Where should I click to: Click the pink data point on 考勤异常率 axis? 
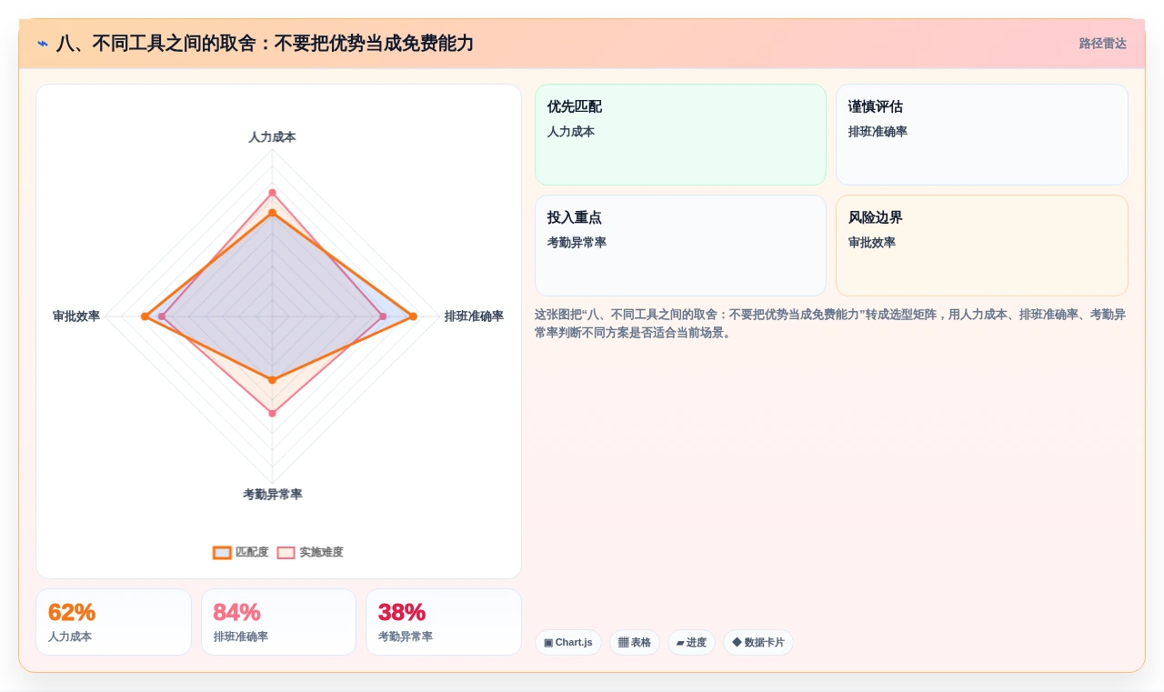(272, 413)
